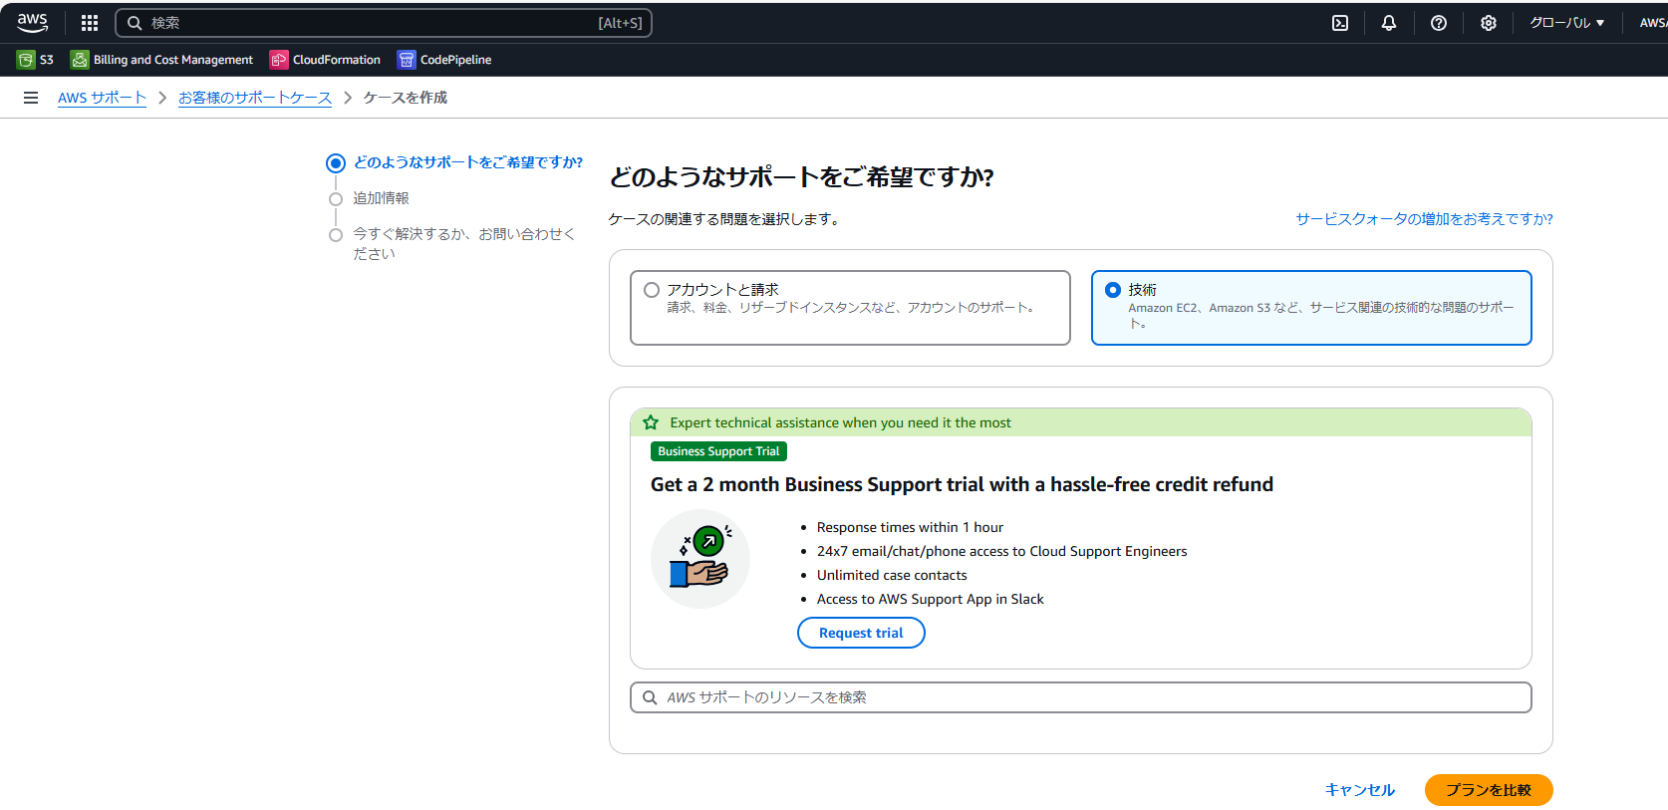Open サービスクォータの増加をお考えですか? link
This screenshot has height=810, width=1668.
tap(1424, 219)
